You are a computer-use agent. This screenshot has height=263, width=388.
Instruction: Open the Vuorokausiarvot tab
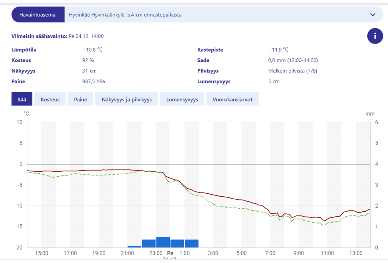click(232, 99)
